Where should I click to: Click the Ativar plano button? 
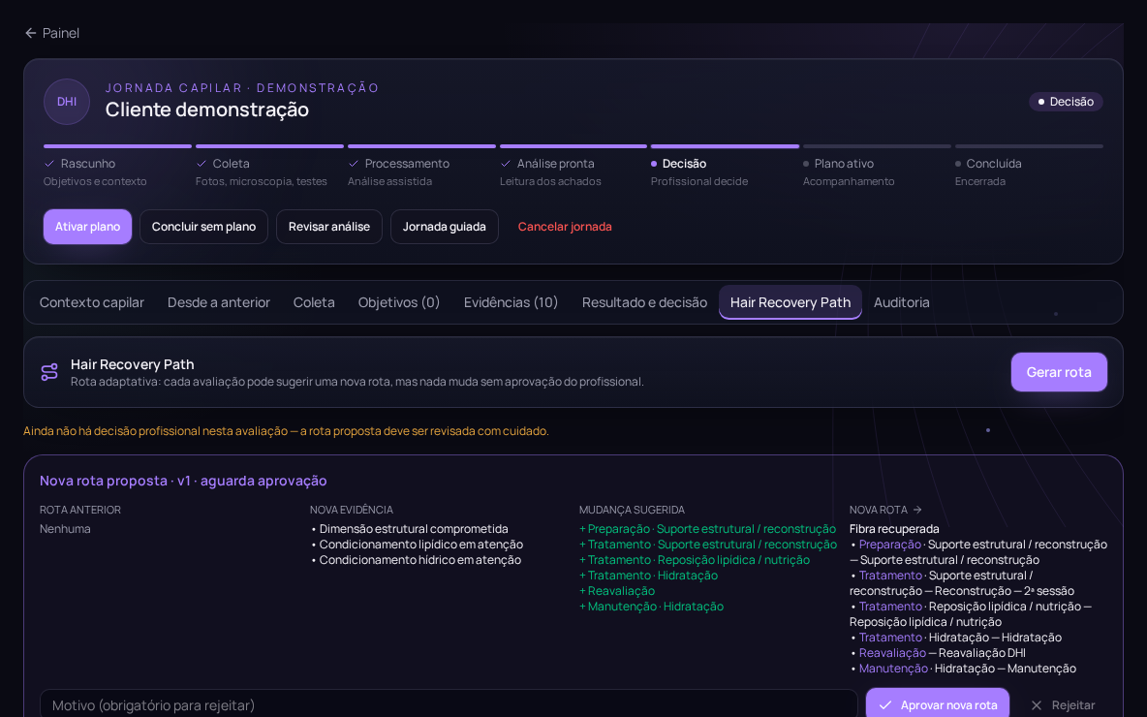click(x=88, y=227)
